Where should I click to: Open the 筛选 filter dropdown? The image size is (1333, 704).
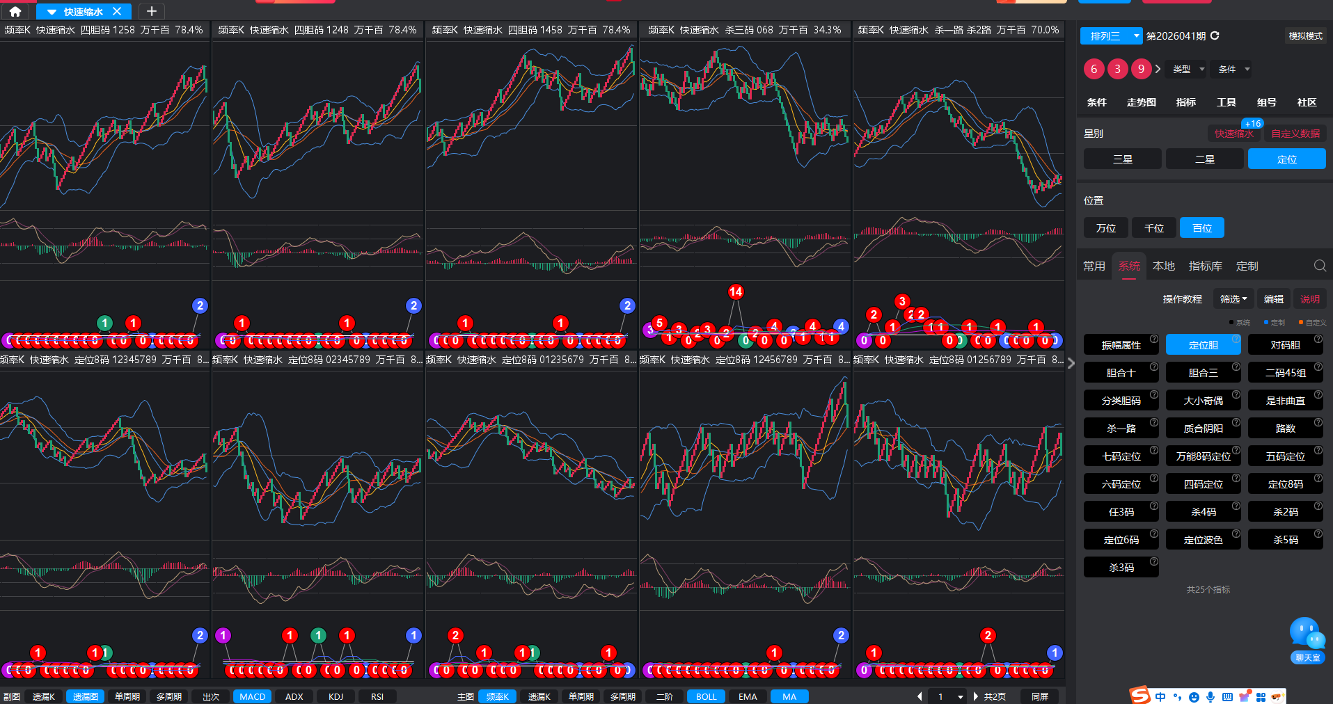(x=1233, y=299)
